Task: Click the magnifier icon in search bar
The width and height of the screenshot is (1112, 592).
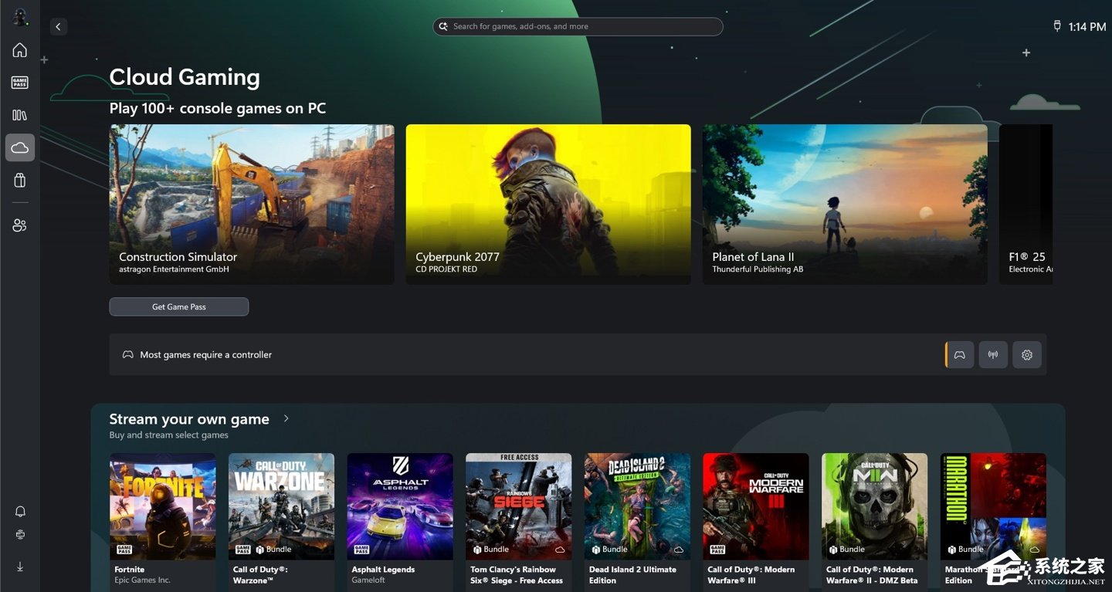Action: coord(443,26)
